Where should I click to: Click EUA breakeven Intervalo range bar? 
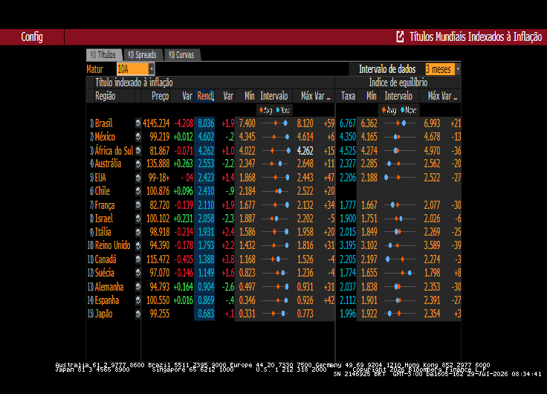pyautogui.click(x=399, y=178)
